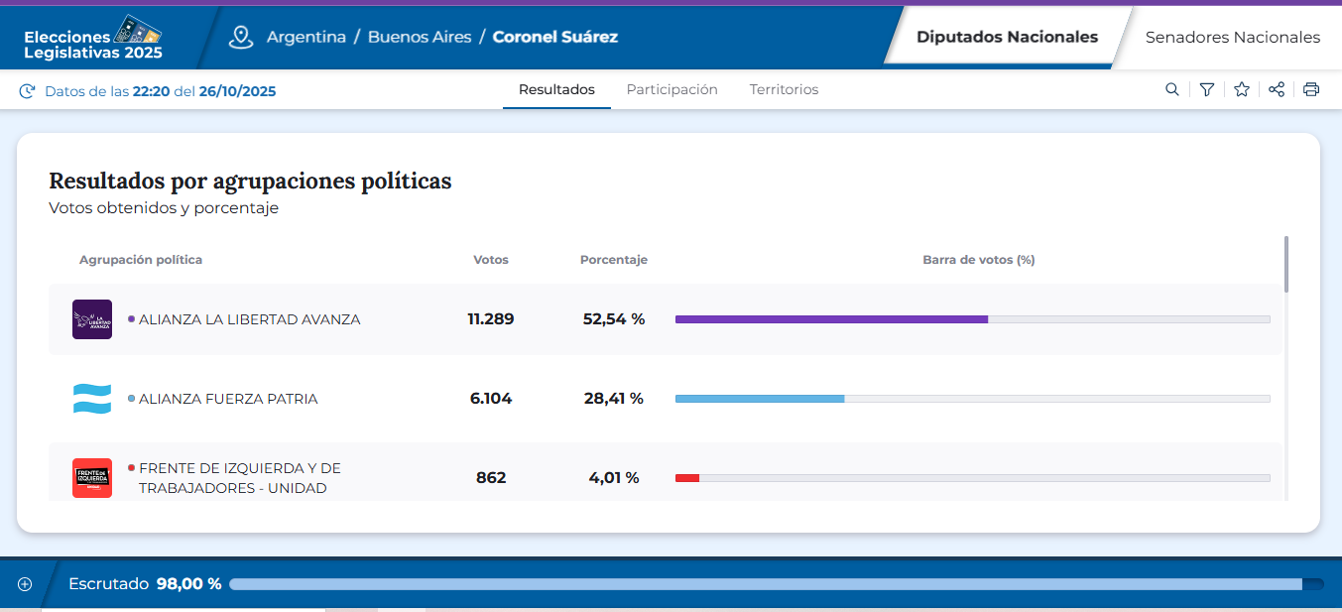Switch to Senadores Nacionales tab
Viewport: 1342px width, 612px height.
click(x=1232, y=38)
